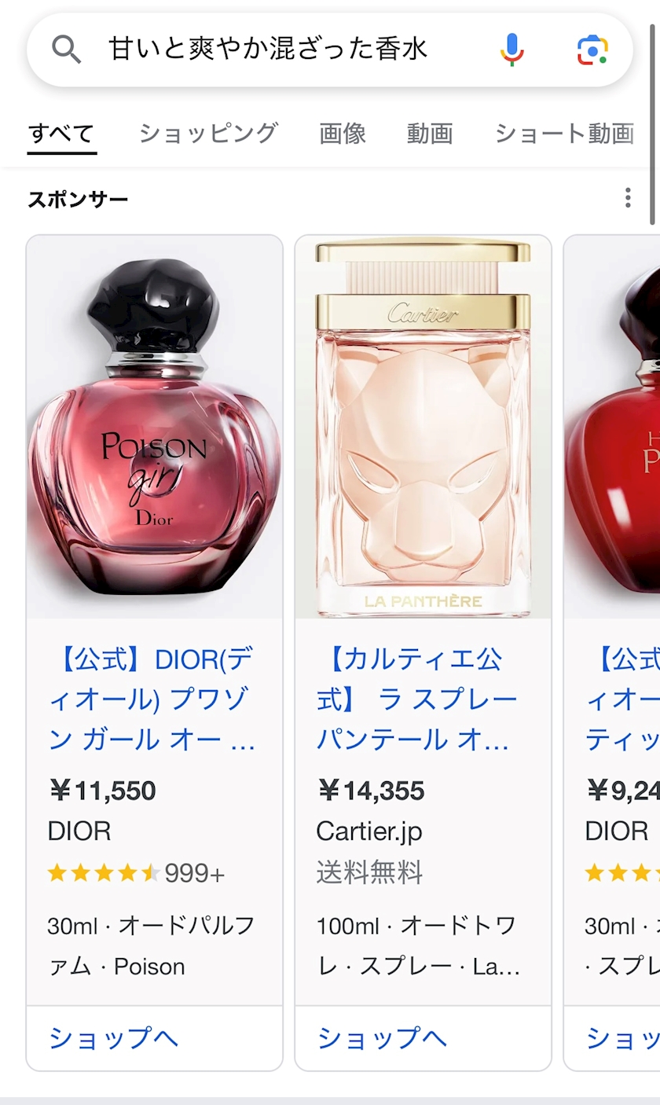
Task: Open Poison Girl Dior bottle image
Action: coord(155,427)
